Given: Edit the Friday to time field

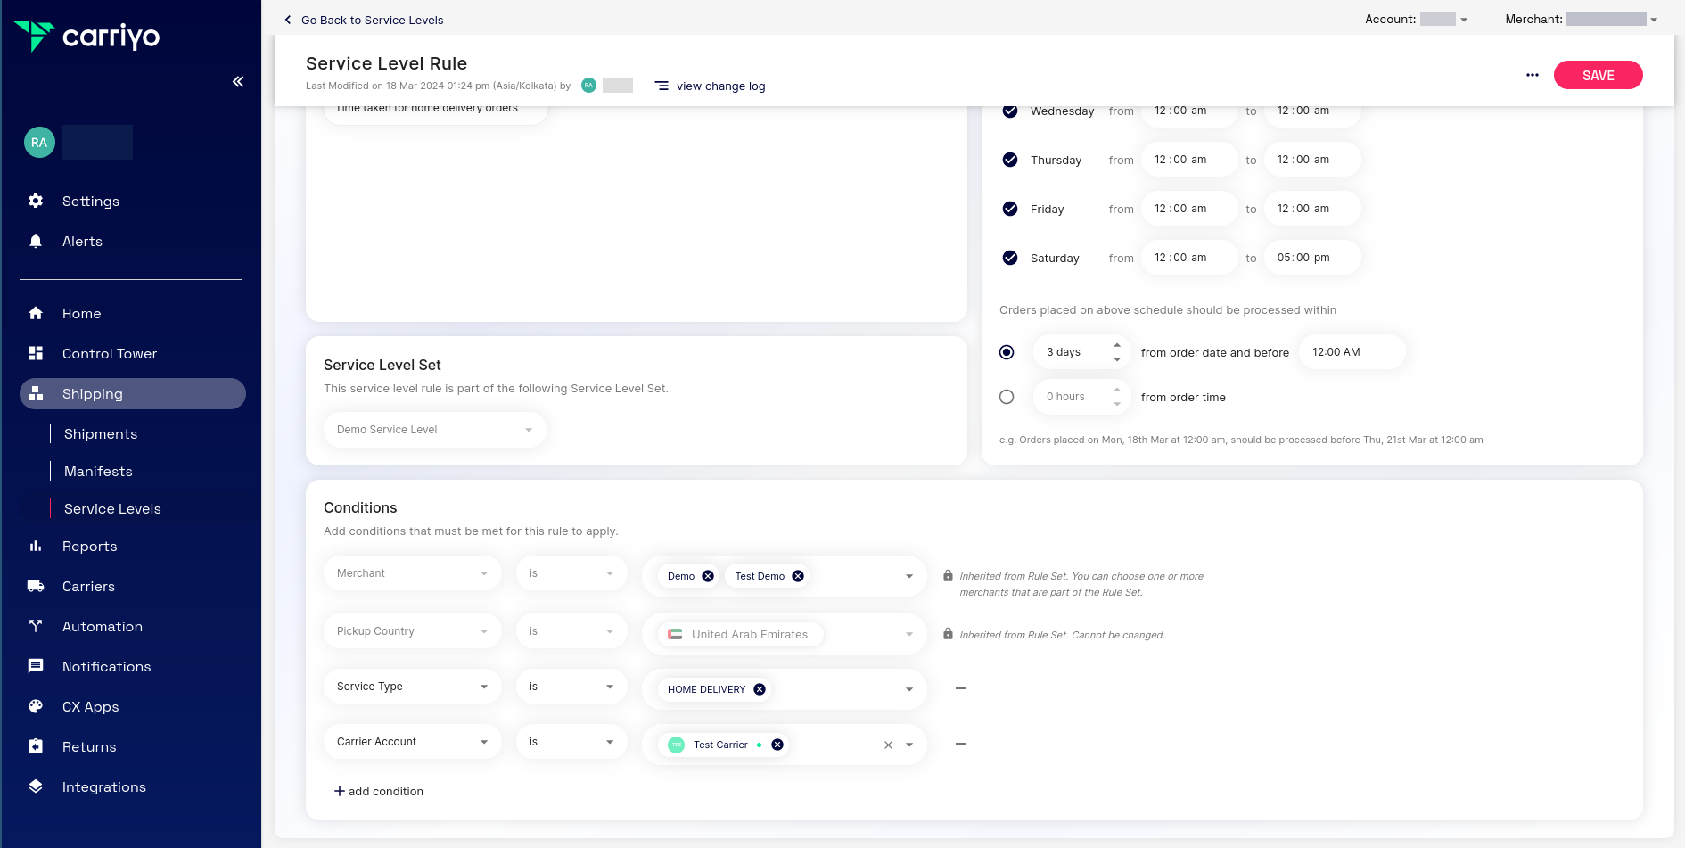Looking at the screenshot, I should click(1312, 209).
